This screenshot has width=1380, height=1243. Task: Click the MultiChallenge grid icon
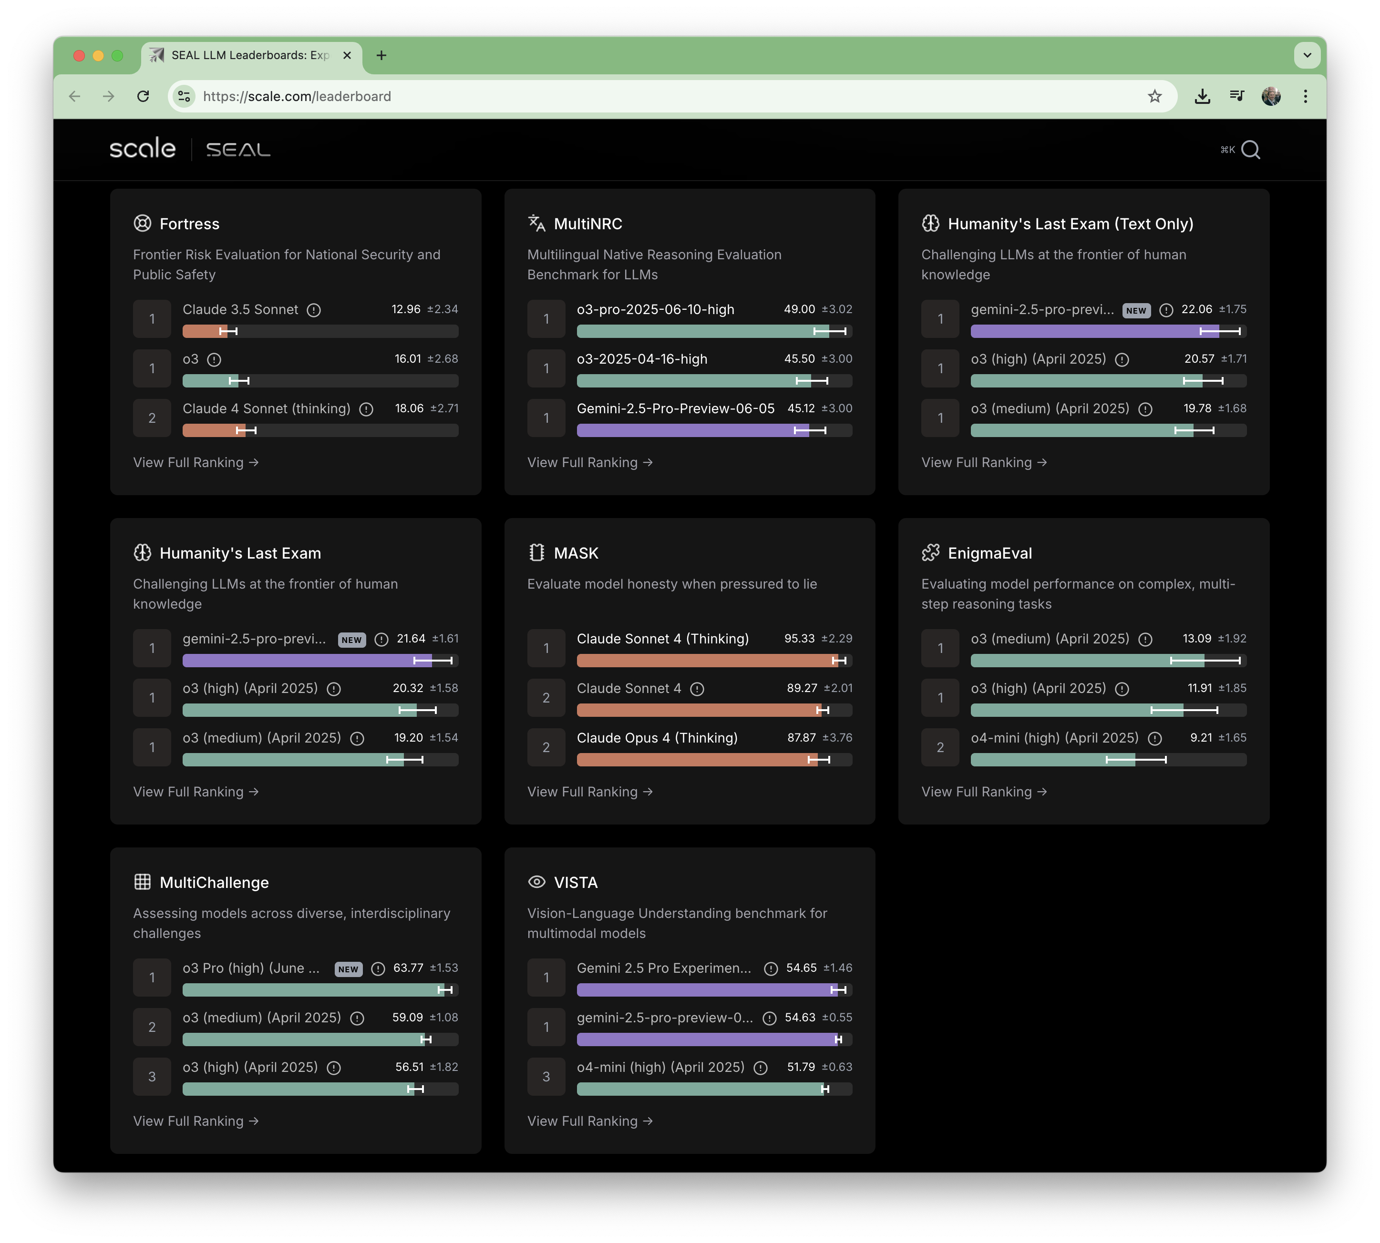click(142, 882)
